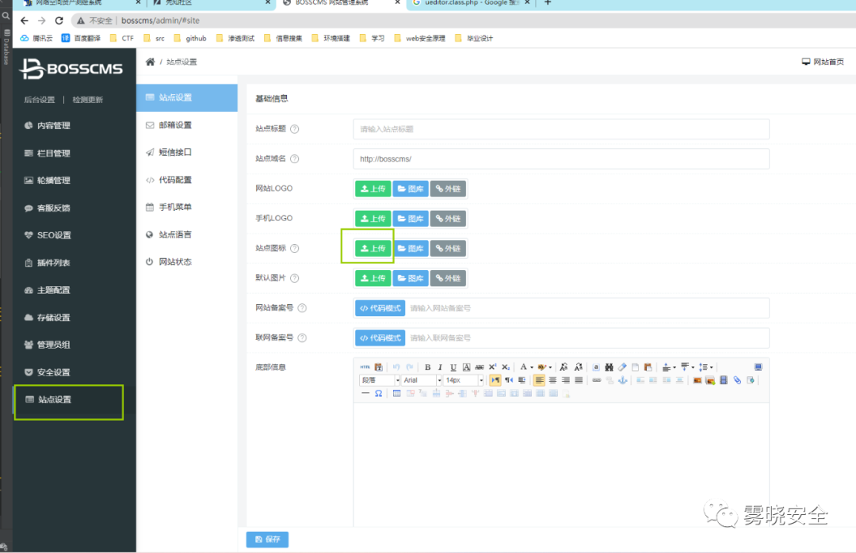Click 外链 button for 默认图片
Viewport: 856px width, 553px height.
tap(448, 278)
